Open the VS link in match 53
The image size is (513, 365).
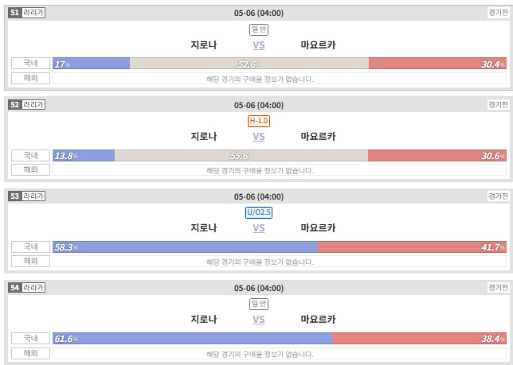(x=259, y=228)
